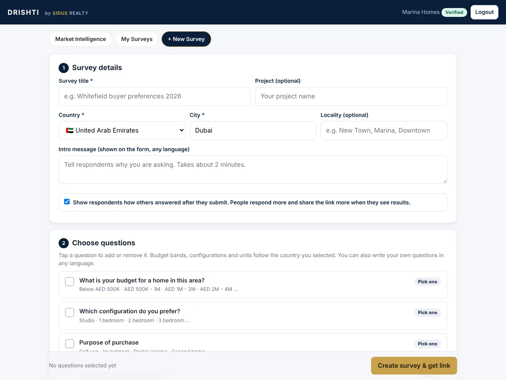
Task: Uncheck the show respondents how others answered checkbox
Action: click(67, 202)
